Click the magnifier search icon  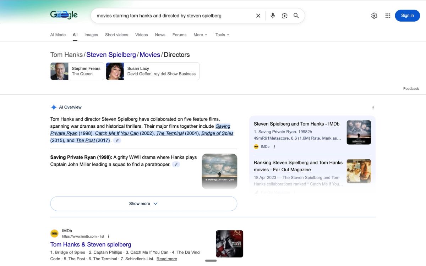[x=296, y=16]
